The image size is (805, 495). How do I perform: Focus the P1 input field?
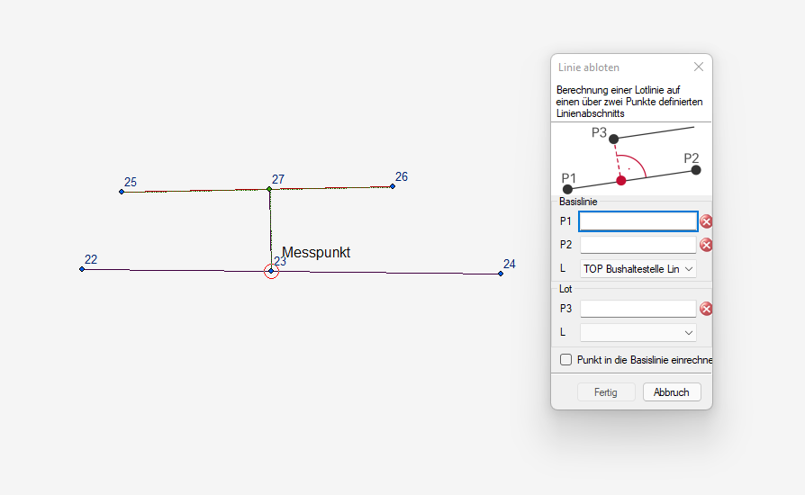coord(638,221)
